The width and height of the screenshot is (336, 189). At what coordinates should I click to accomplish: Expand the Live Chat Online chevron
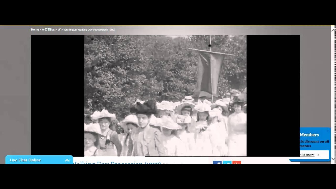click(x=67, y=160)
